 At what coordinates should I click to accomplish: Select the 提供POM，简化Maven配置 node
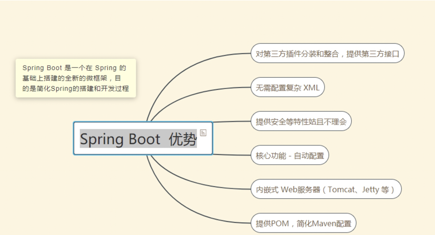[x=304, y=223]
